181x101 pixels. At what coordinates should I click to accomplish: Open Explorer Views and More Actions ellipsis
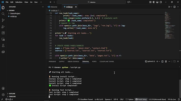point(43,7)
